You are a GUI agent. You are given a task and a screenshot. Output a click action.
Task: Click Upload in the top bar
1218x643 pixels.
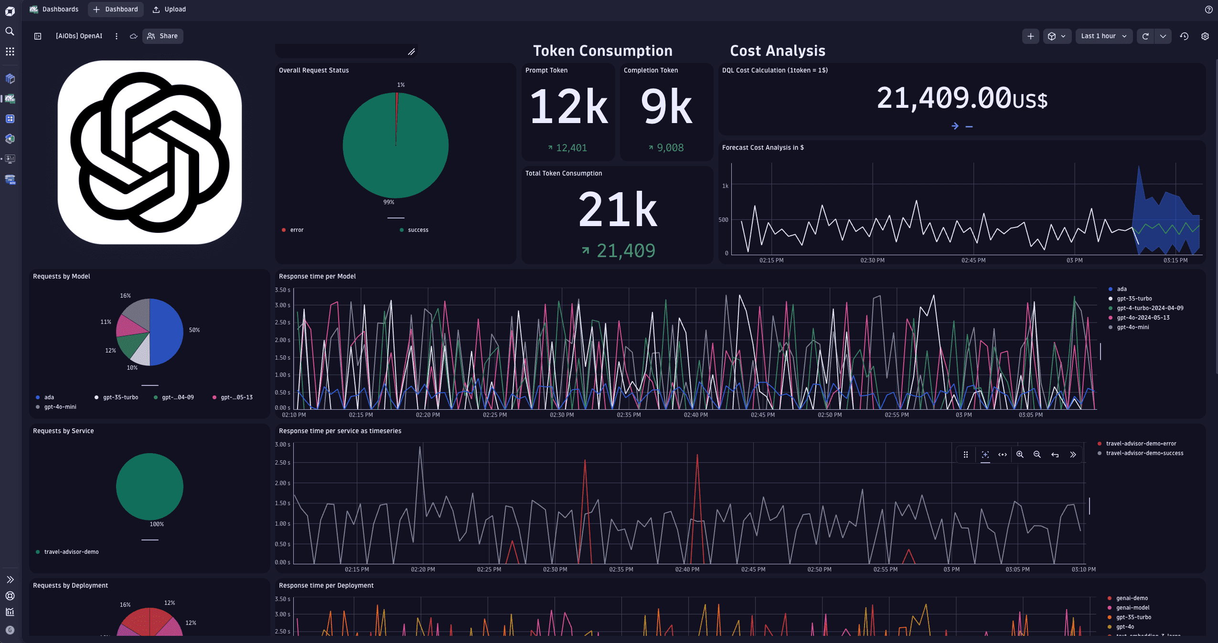tap(169, 9)
